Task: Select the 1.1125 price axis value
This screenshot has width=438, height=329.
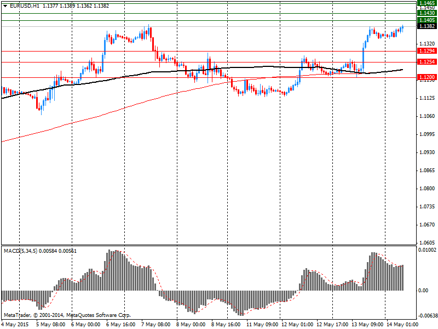Action: coord(427,98)
